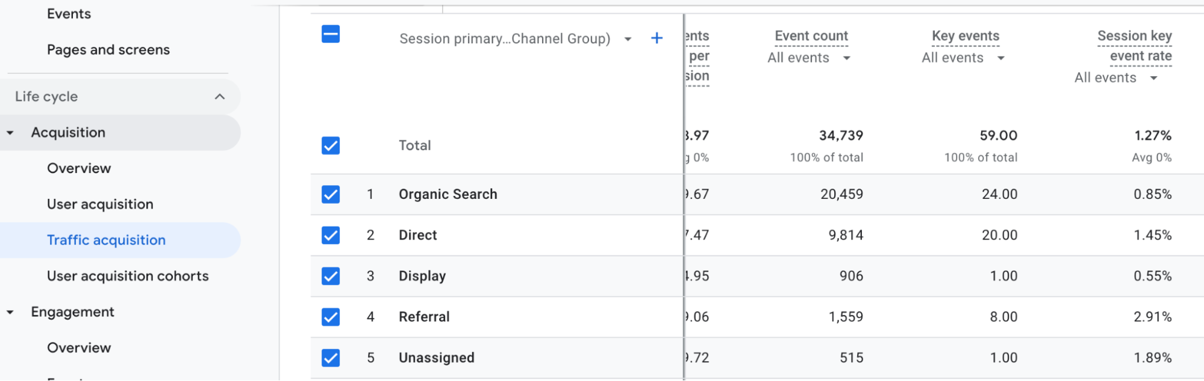This screenshot has height=381, width=1204.
Task: Open Events in sidebar
Action: pyautogui.click(x=69, y=14)
